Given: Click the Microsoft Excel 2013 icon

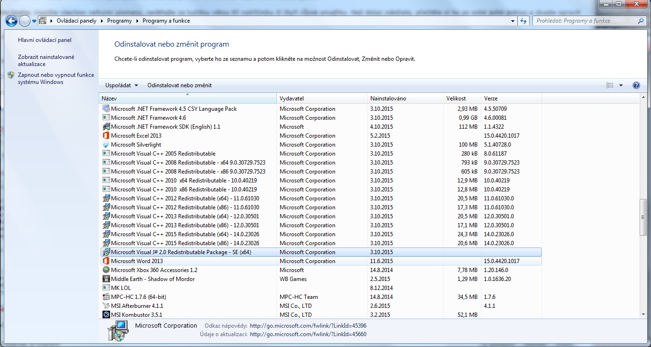Looking at the screenshot, I should click(x=106, y=136).
